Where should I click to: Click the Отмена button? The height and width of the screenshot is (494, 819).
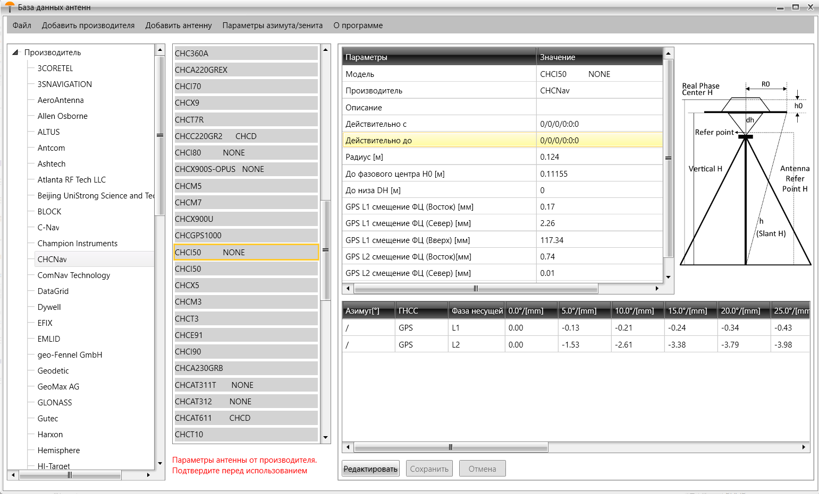(x=483, y=469)
